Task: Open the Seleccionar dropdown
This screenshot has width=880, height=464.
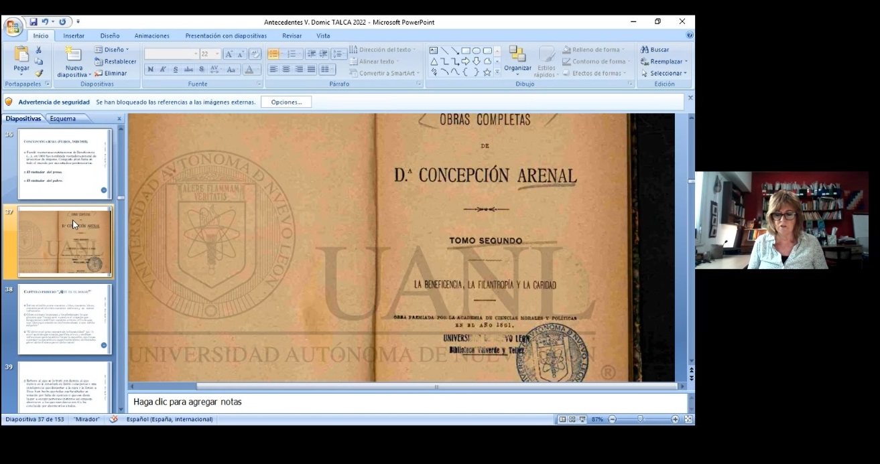Action: [664, 73]
